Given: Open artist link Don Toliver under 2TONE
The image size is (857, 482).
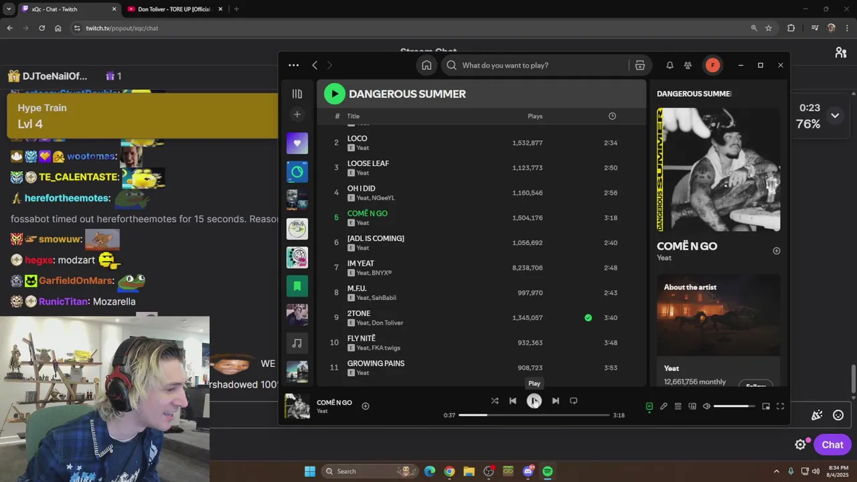Looking at the screenshot, I should 387,323.
